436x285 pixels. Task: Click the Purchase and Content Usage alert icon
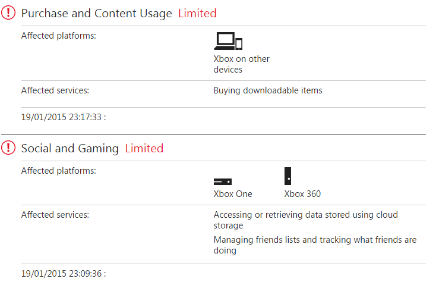click(9, 13)
